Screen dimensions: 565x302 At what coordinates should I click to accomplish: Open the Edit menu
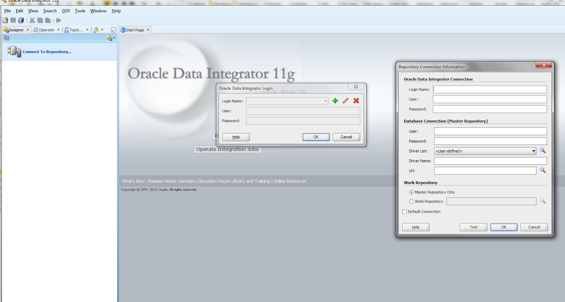coord(19,11)
